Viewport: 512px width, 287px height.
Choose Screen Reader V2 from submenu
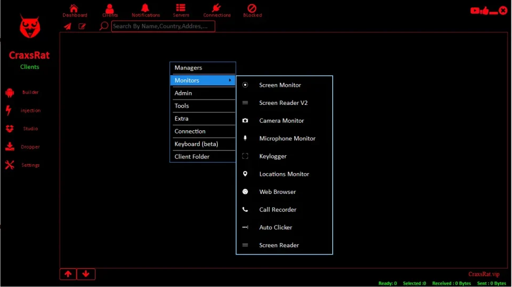284,103
